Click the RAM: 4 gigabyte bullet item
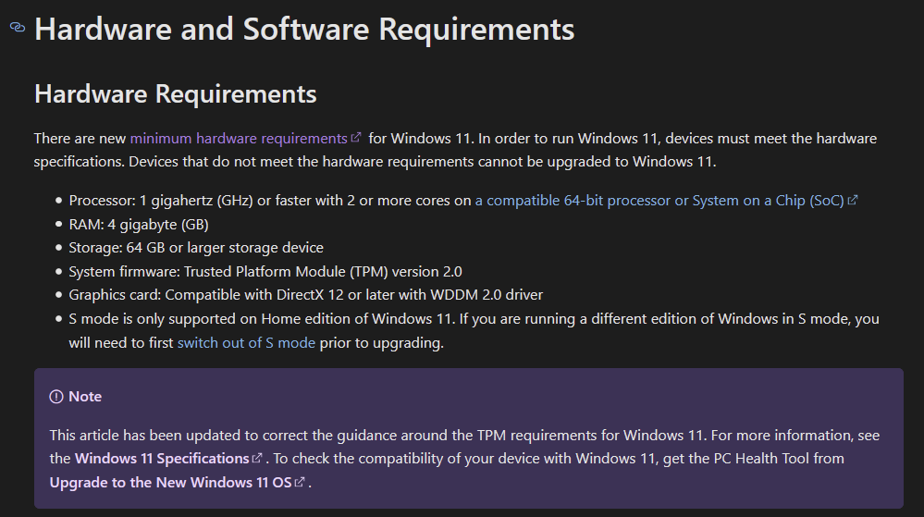 click(139, 225)
